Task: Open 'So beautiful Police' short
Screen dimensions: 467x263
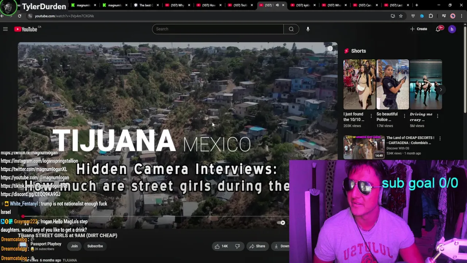Action: 393,84
